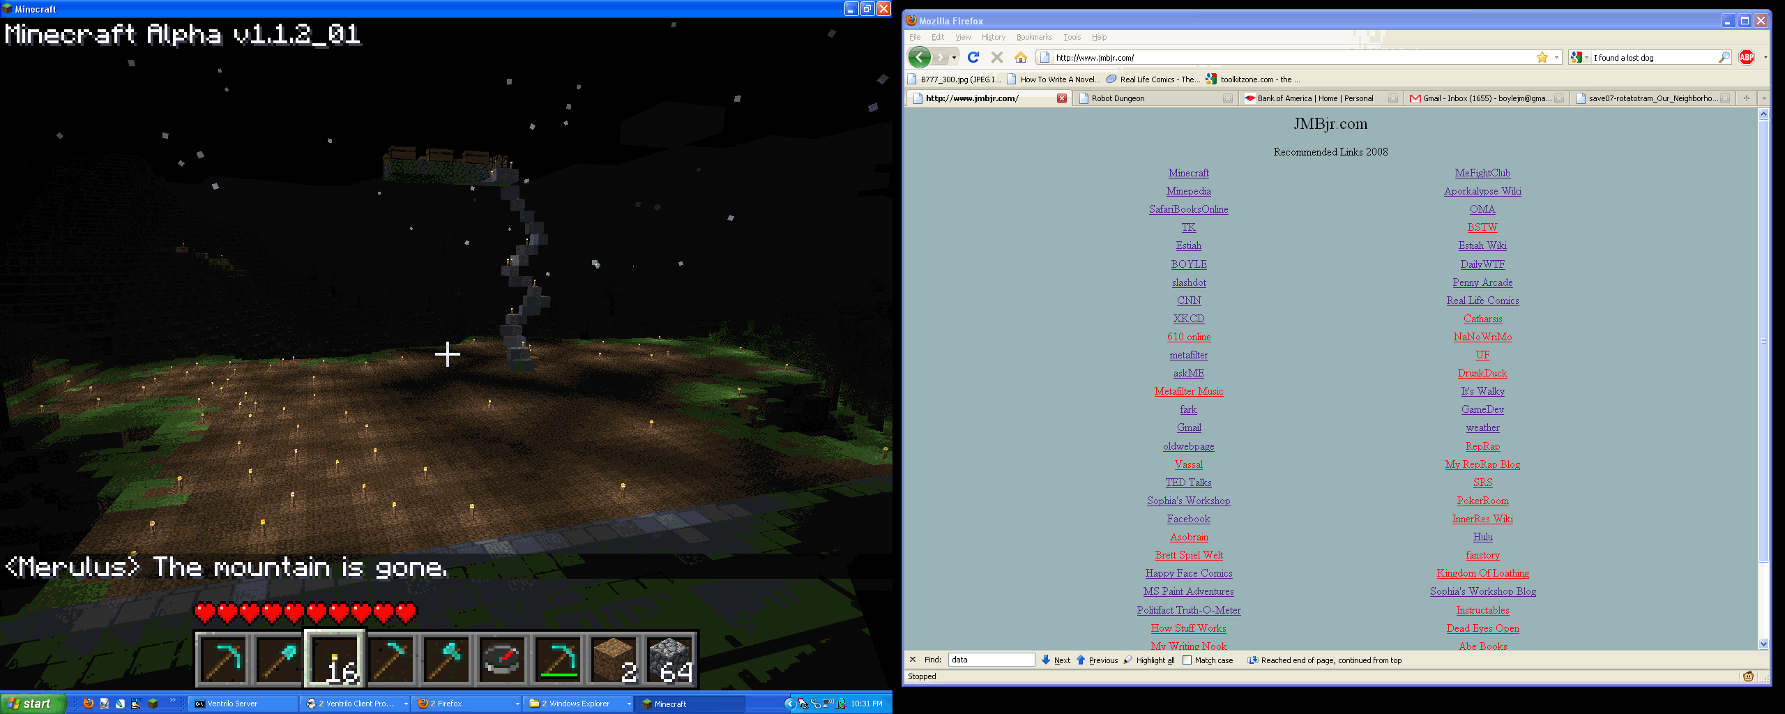Open the Penny Arcade link
This screenshot has width=1785, height=714.
point(1482,282)
